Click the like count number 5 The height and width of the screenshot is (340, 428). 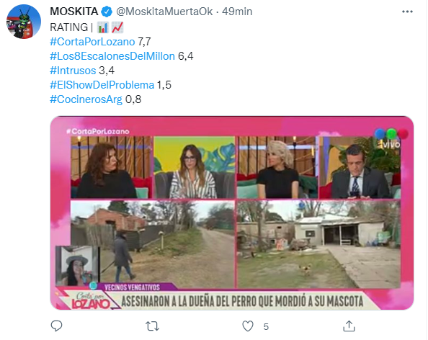tap(266, 326)
